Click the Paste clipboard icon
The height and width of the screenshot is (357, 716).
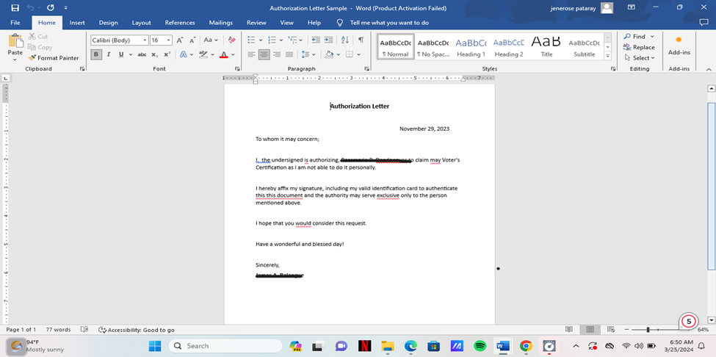tap(15, 42)
